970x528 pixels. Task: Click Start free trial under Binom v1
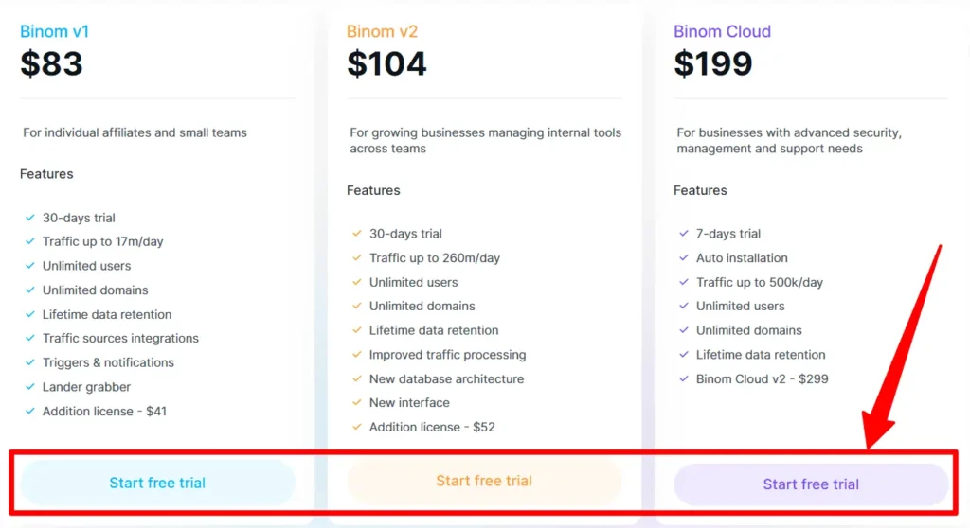point(157,483)
